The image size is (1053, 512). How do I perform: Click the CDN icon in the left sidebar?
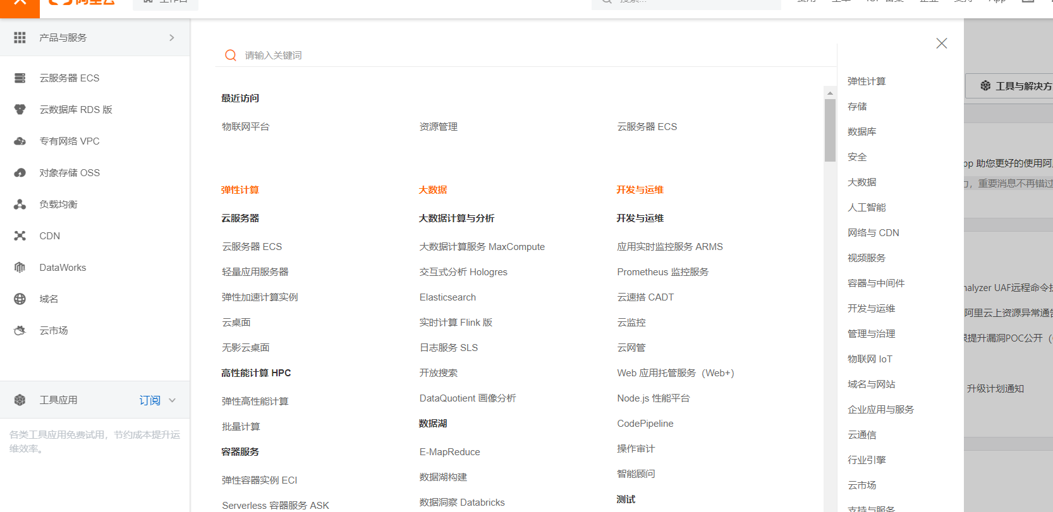click(x=20, y=236)
